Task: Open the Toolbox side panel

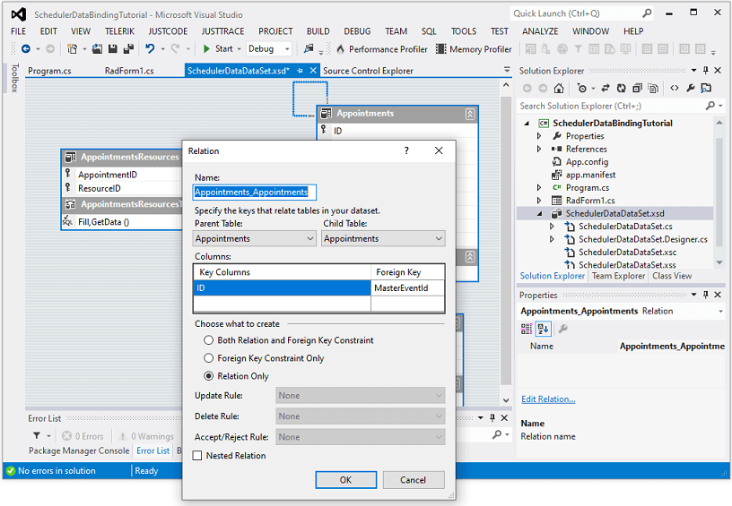Action: click(15, 78)
